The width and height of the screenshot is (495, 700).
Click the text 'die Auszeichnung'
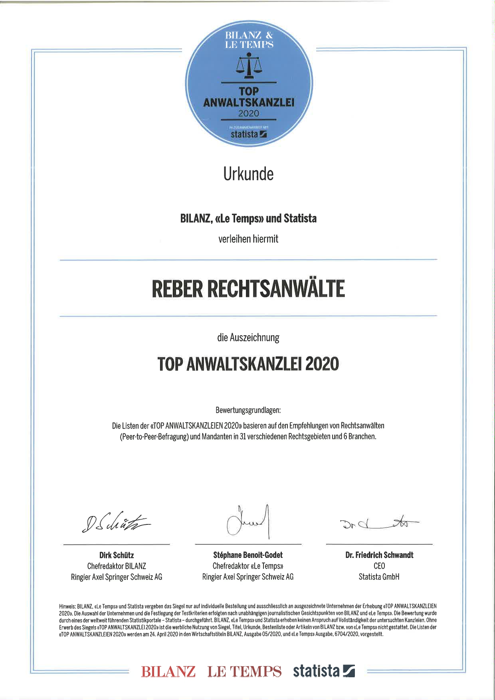tap(248, 338)
